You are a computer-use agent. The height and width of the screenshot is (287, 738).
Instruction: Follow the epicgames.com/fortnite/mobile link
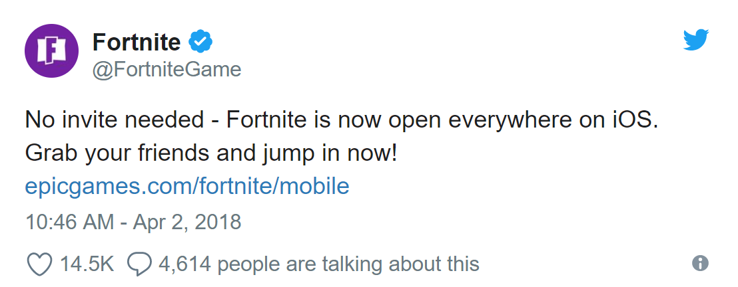(187, 186)
